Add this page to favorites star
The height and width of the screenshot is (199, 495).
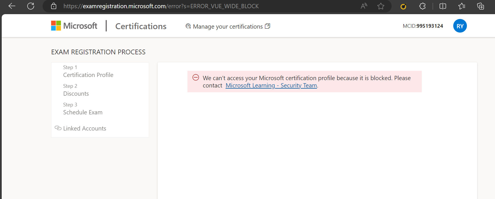381,6
